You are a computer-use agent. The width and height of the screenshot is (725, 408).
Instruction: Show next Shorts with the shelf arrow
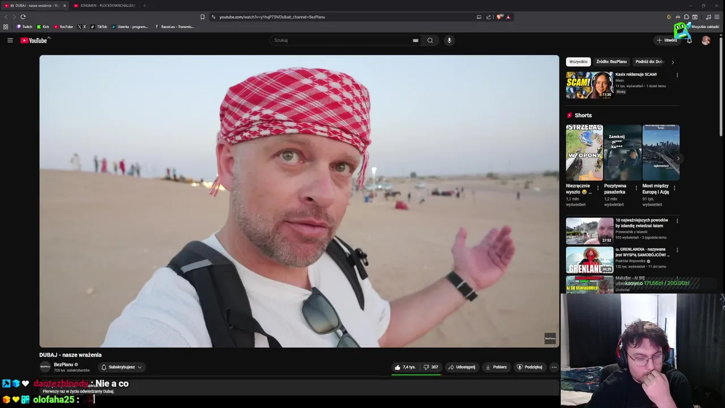click(678, 159)
